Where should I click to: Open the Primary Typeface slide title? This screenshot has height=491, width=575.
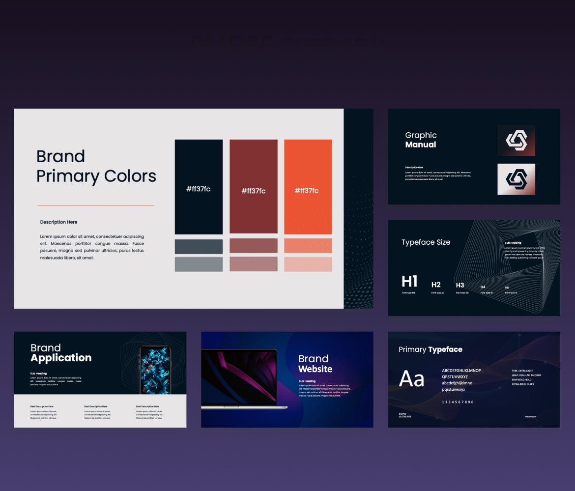[430, 349]
